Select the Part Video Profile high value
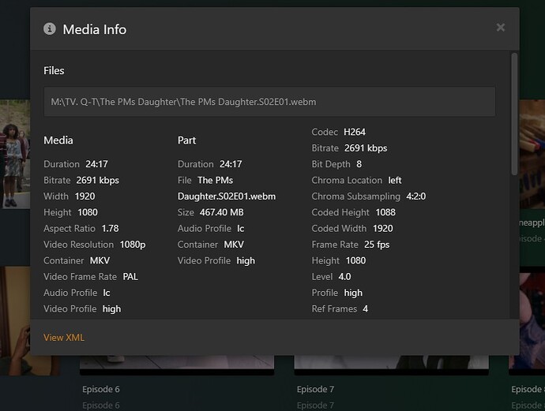The width and height of the screenshot is (545, 411). [x=246, y=260]
